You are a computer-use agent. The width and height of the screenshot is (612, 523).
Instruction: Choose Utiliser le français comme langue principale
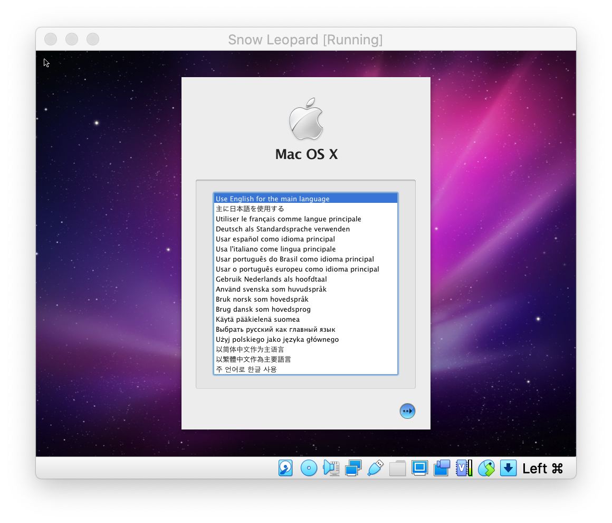(305, 219)
